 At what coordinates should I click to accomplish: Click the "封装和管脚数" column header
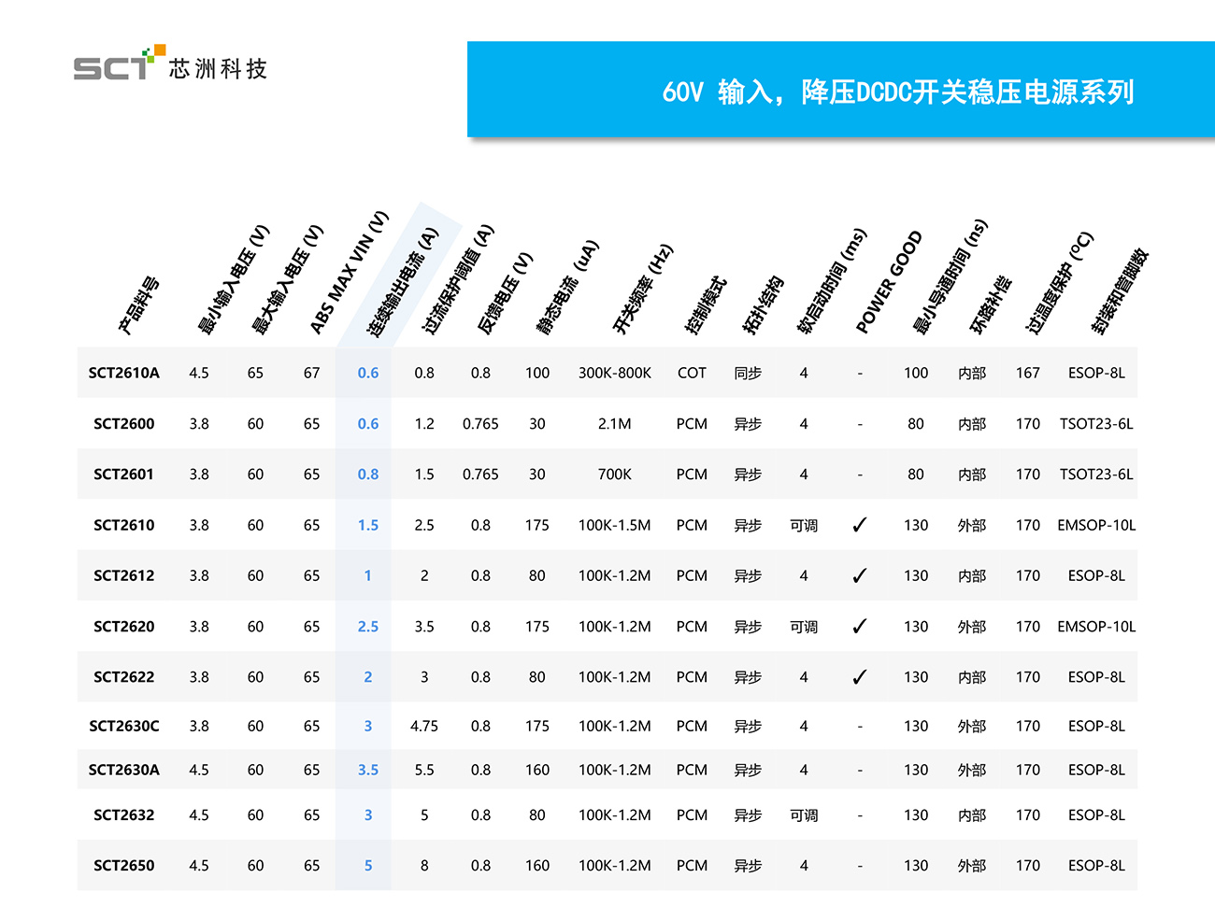tap(1119, 291)
